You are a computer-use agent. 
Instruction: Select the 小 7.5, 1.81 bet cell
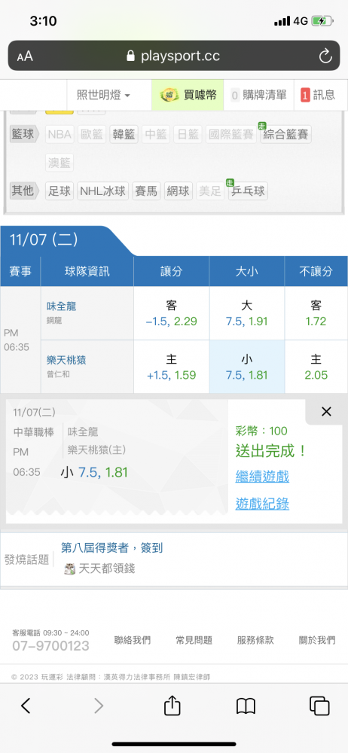246,367
